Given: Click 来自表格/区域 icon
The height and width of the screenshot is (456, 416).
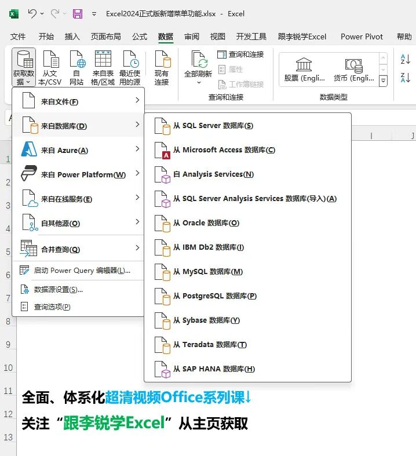Looking at the screenshot, I should tap(103, 67).
